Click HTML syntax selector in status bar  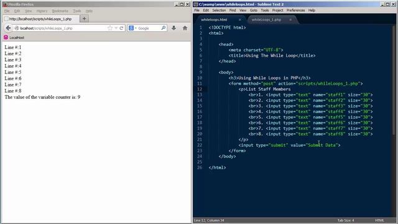point(379,220)
